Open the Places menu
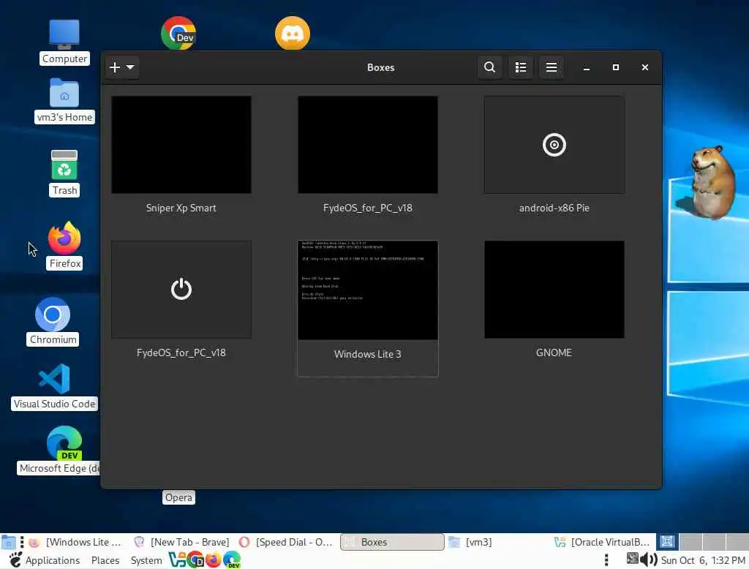Viewport: 749px width, 569px height. tap(105, 560)
